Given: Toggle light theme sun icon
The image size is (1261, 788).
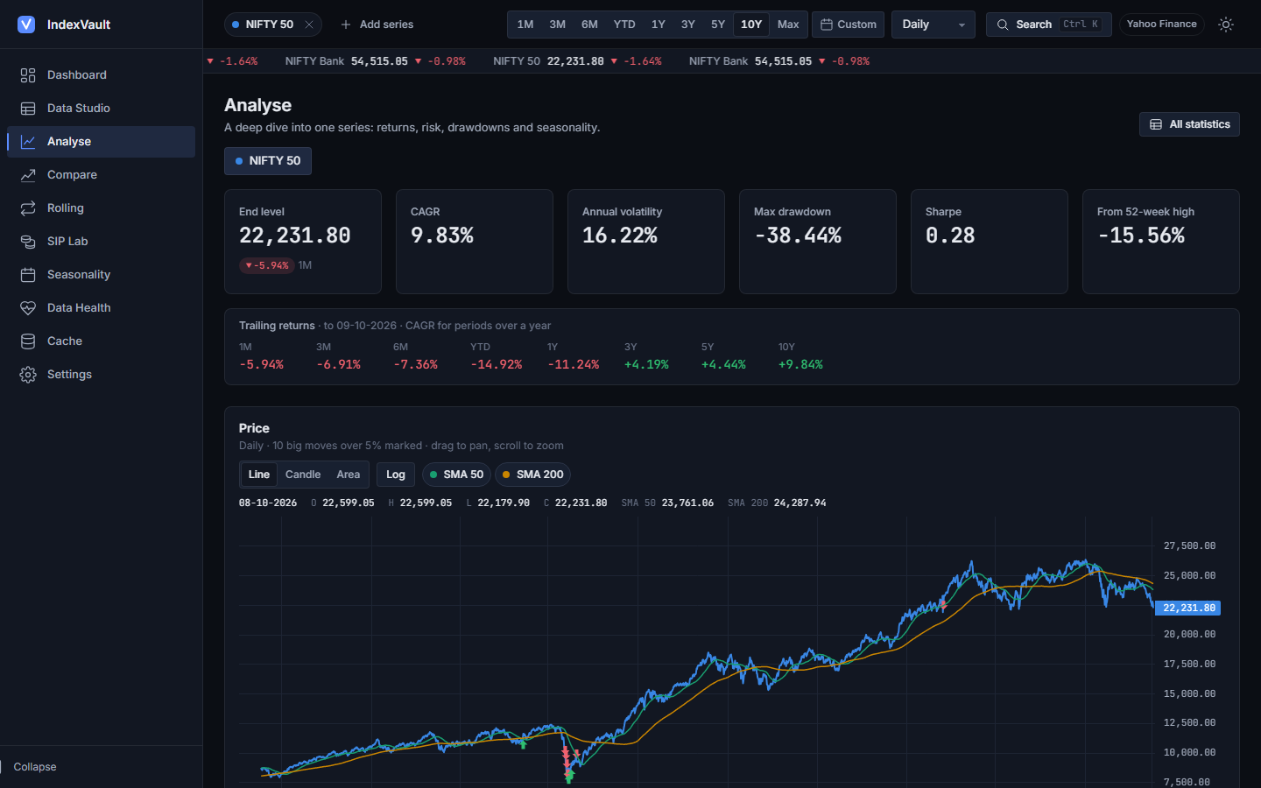Looking at the screenshot, I should pyautogui.click(x=1226, y=25).
